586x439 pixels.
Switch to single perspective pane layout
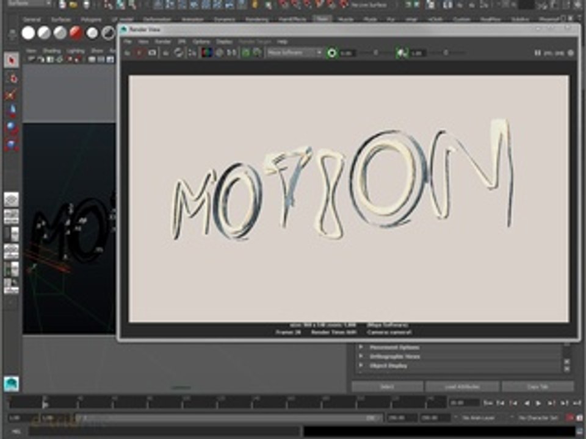click(11, 200)
